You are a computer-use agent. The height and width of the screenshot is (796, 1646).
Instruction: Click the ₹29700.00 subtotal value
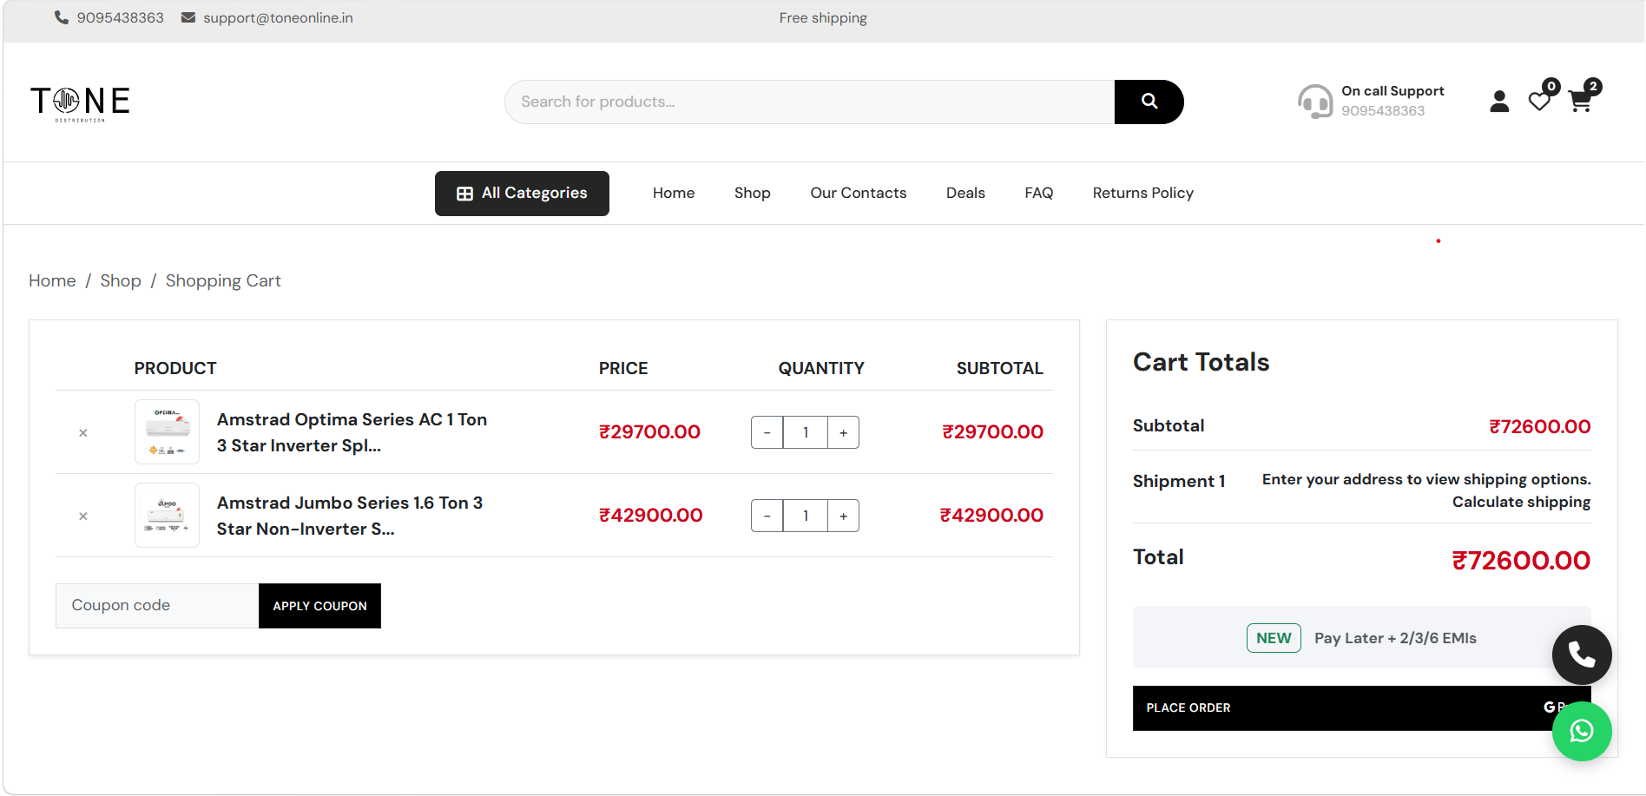[x=992, y=431]
